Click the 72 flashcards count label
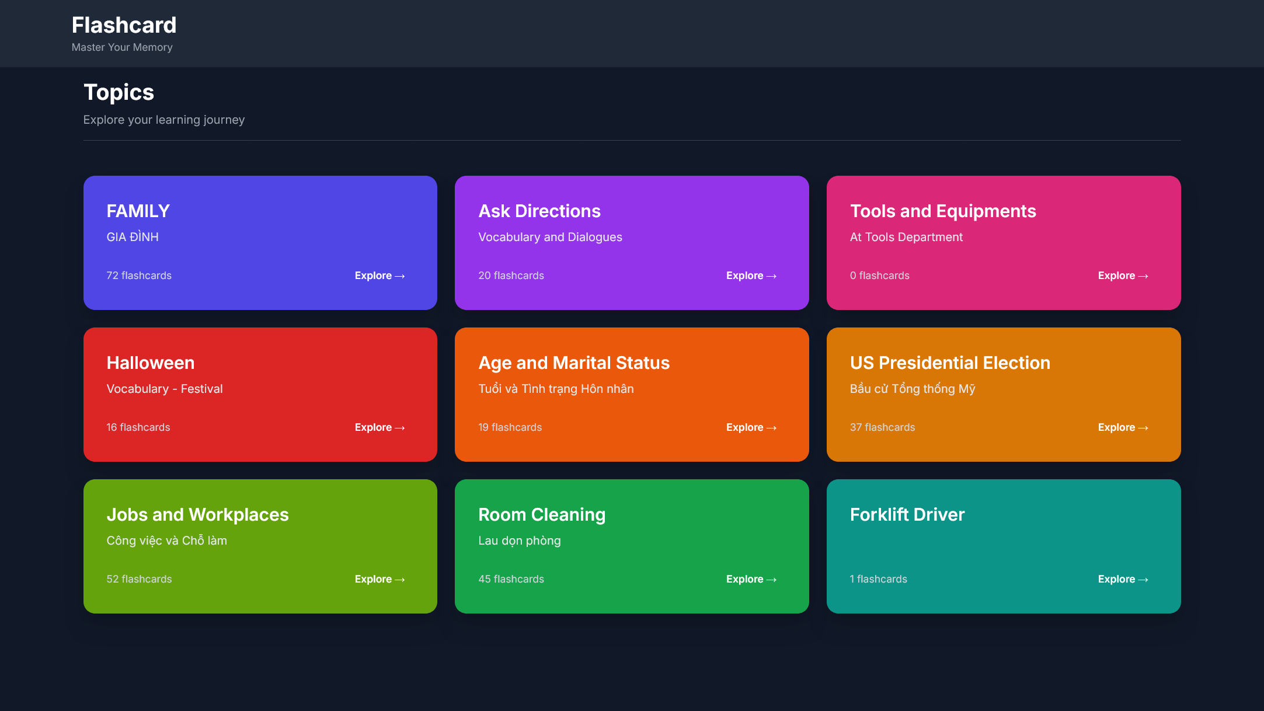This screenshot has width=1264, height=711. (139, 276)
